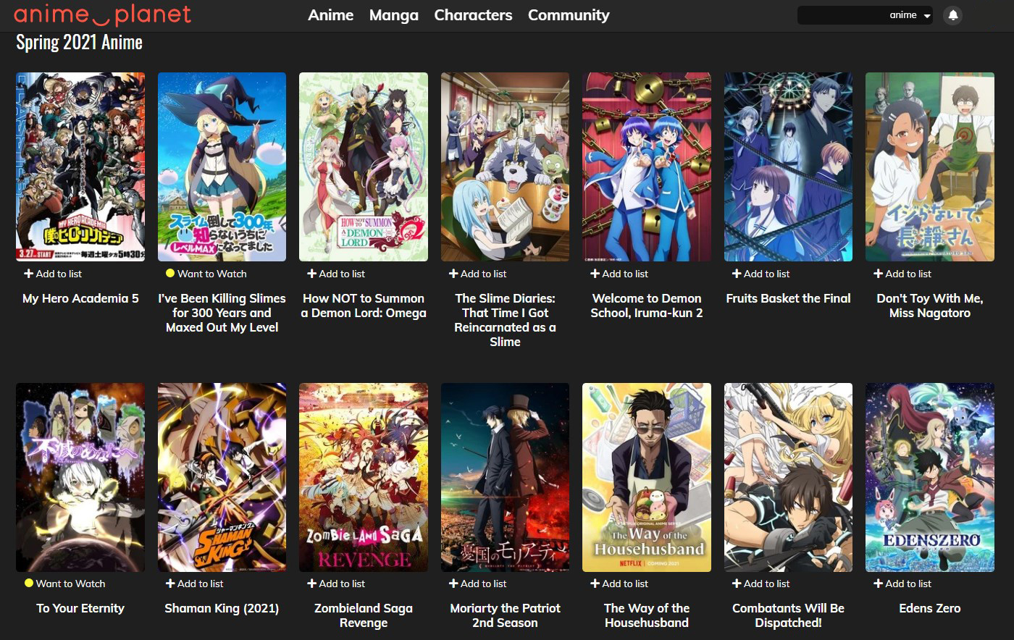1014x640 pixels.
Task: Change Want to Watch status for Killing Slimes
Action: (x=206, y=274)
